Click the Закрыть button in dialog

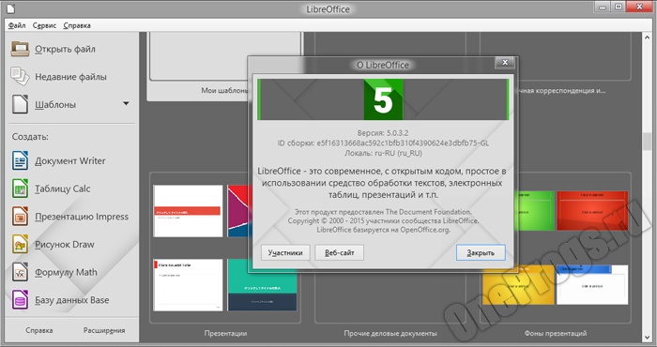[481, 253]
